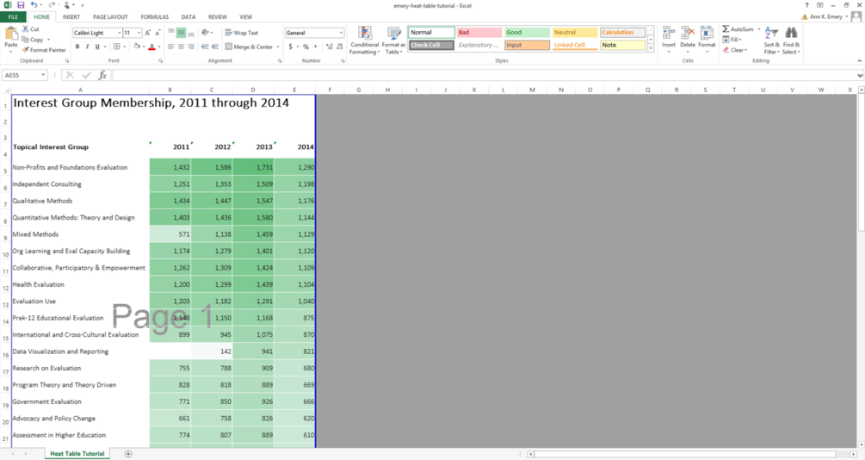Apply the Bad cell style
This screenshot has width=865, height=460.
pos(479,33)
